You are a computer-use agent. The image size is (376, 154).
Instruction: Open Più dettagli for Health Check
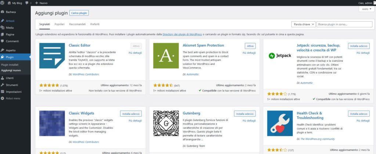363,121
